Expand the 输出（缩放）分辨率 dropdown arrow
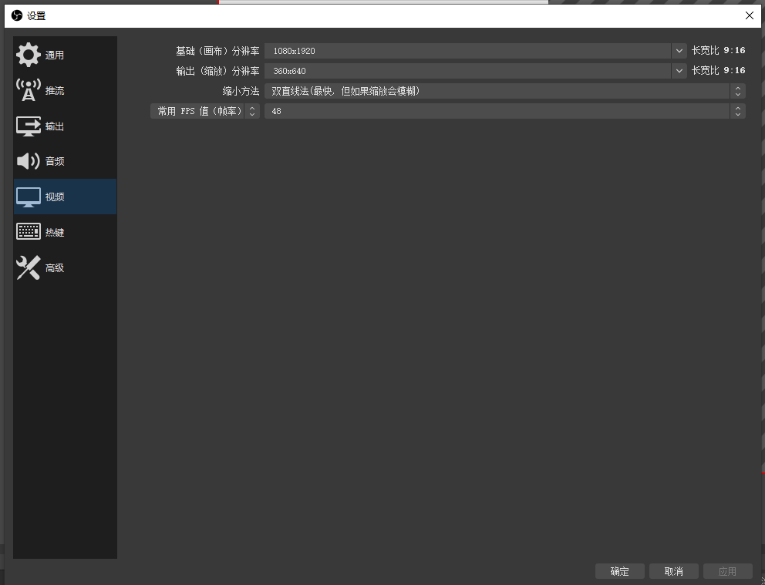Viewport: 765px width, 585px height. 679,71
